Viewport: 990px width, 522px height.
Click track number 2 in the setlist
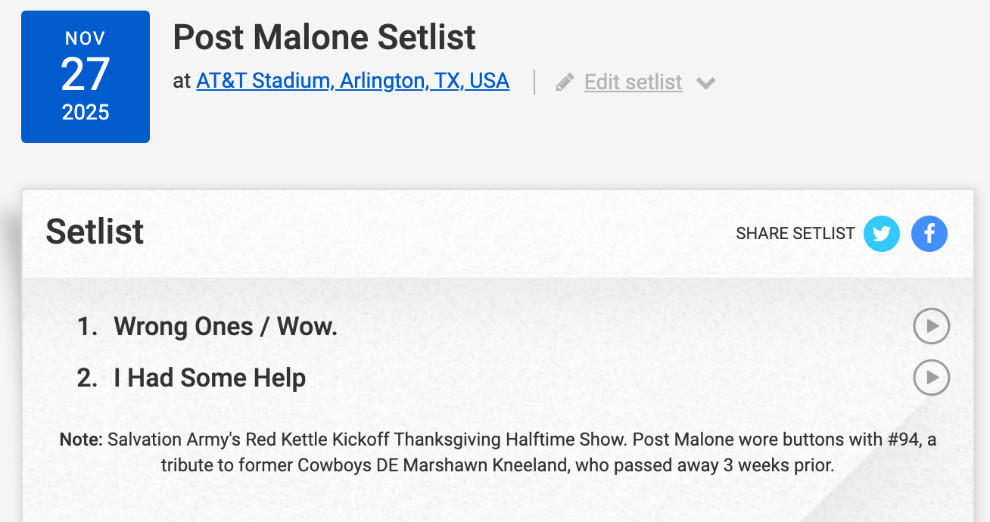click(x=87, y=378)
